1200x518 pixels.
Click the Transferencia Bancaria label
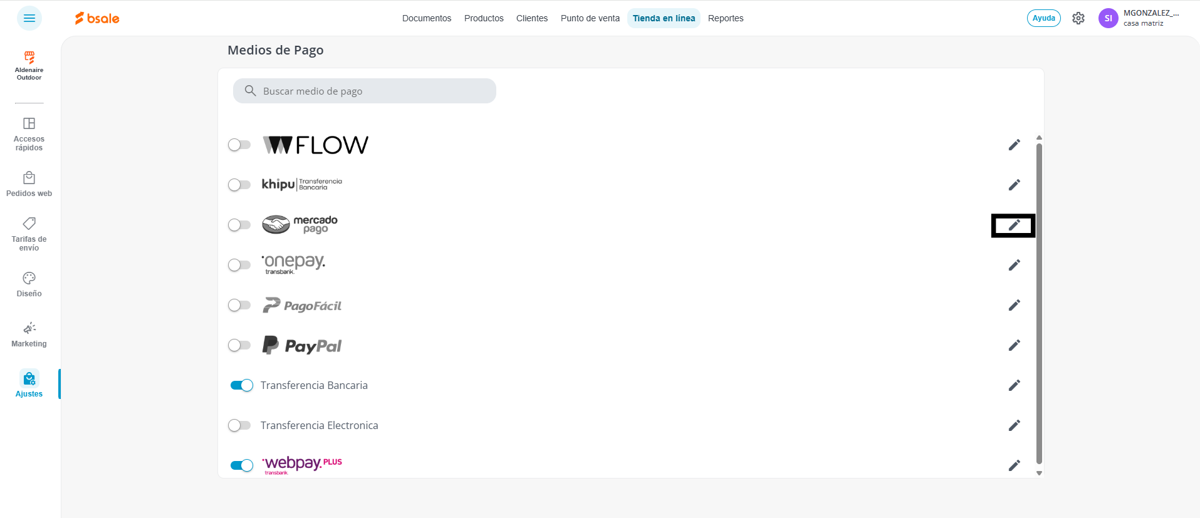pyautogui.click(x=314, y=385)
